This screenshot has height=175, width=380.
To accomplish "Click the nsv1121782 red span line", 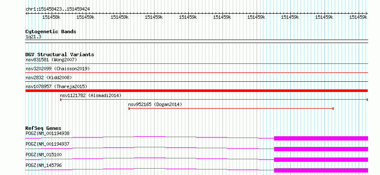I will click(214, 100).
